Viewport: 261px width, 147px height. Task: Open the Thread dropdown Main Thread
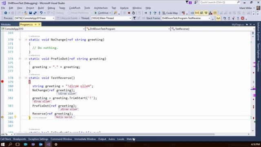tap(111, 18)
